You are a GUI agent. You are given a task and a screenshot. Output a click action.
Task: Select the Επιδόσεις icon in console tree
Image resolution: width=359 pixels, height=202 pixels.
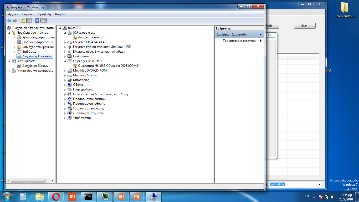19,52
